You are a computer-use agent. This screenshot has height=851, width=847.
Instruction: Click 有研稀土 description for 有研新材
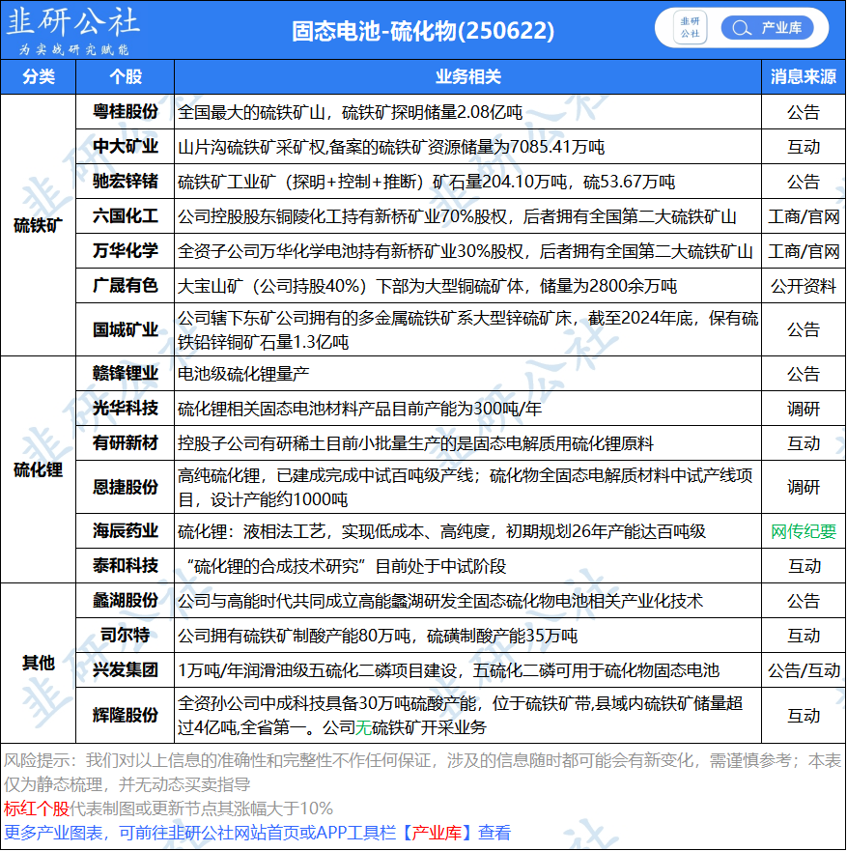415,443
